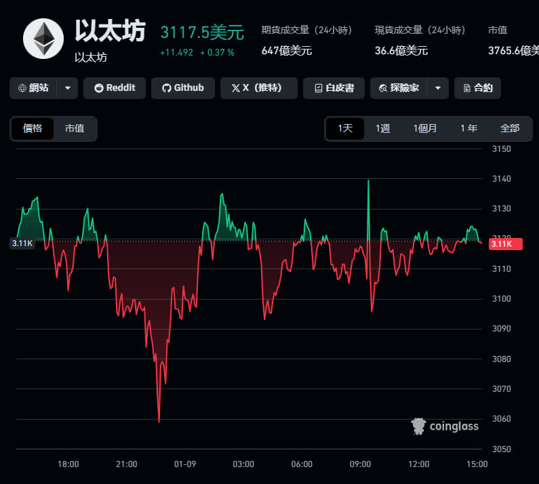Click the coinglass watermark logo
539x484 pixels.
coord(445,426)
